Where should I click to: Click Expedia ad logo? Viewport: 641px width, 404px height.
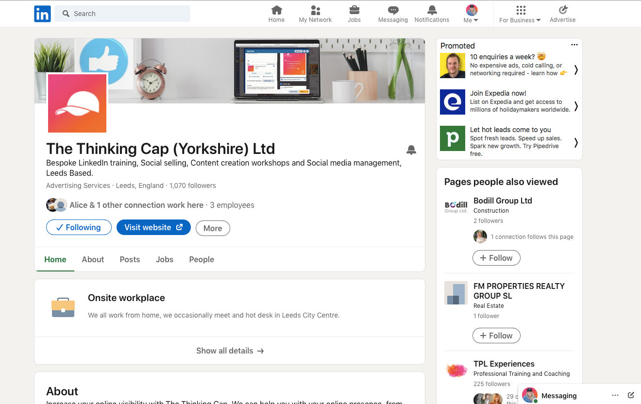[x=453, y=102]
